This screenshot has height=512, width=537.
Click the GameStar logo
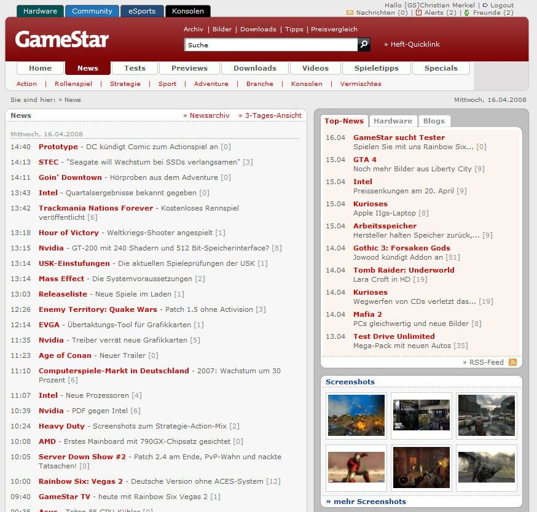pos(61,40)
